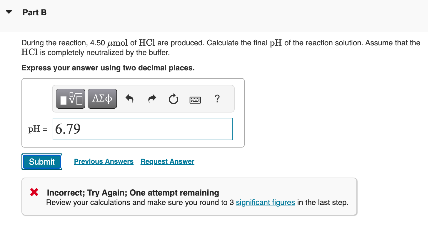
Task: Submit the pH answer
Action: (41, 161)
